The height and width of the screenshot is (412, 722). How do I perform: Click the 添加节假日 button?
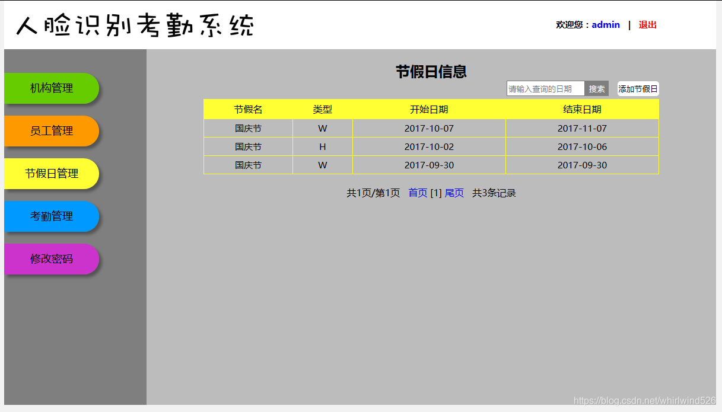pyautogui.click(x=638, y=89)
